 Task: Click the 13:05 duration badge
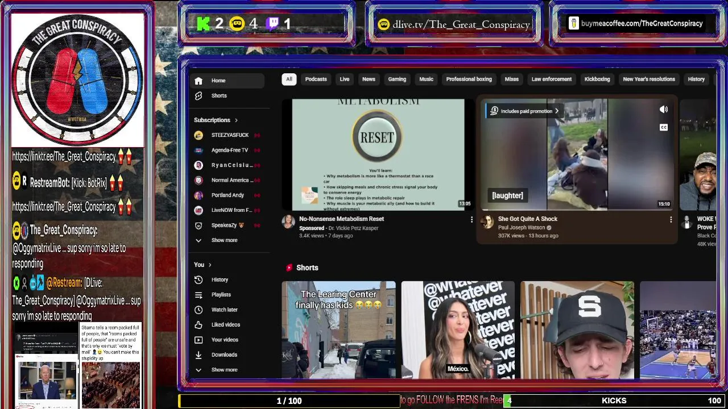[x=465, y=204]
